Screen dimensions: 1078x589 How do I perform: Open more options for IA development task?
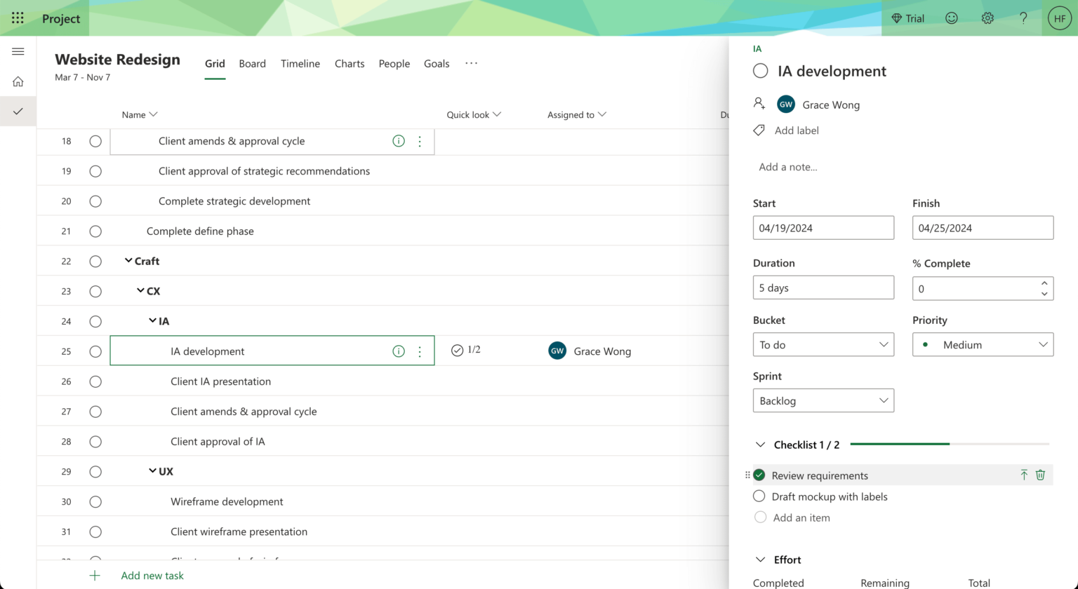tap(420, 351)
